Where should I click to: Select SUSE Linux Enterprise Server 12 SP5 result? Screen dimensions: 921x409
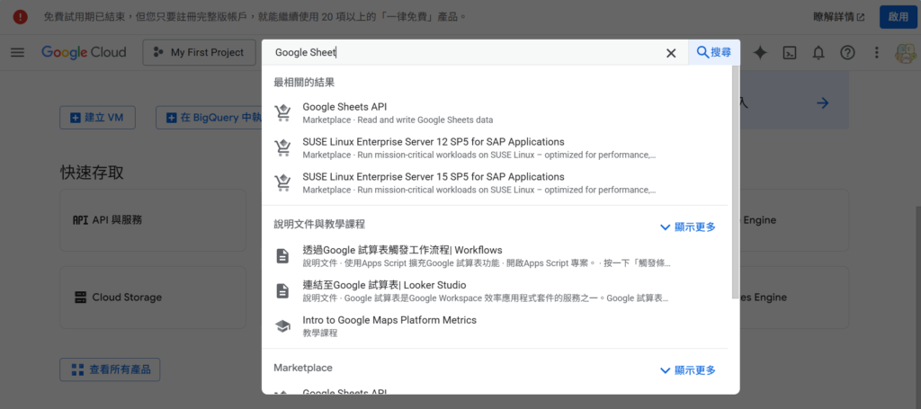pos(433,142)
